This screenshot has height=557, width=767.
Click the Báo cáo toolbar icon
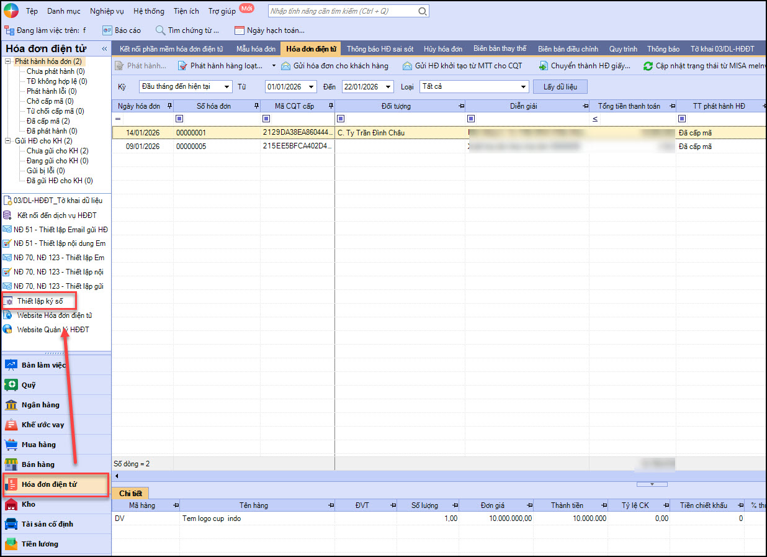107,30
